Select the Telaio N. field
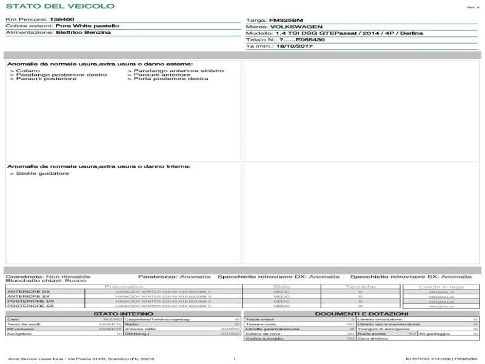 (x=285, y=41)
